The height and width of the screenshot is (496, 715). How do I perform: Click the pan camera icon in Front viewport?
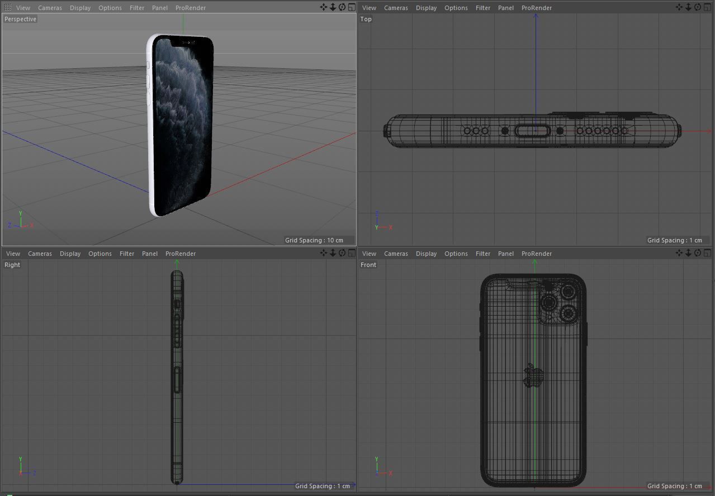(679, 253)
